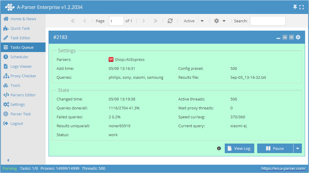Open the toolbar gear options dropdown
Viewport: 309px width, 173px height.
click(x=220, y=21)
